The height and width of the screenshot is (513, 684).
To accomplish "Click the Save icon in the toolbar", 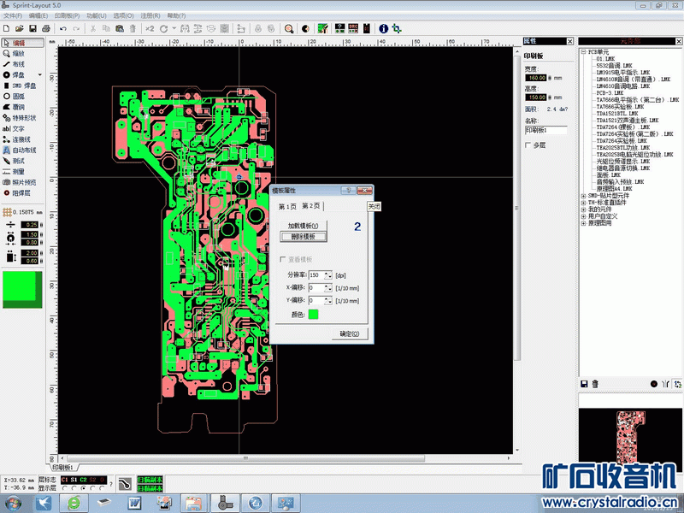I will [x=32, y=28].
